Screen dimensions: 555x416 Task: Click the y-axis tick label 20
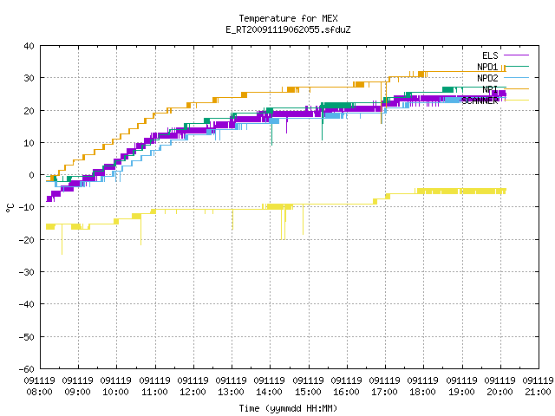[29, 111]
